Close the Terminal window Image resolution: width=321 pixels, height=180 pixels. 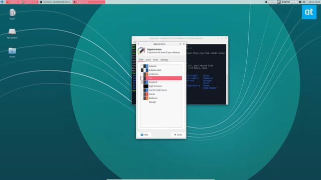click(226, 38)
